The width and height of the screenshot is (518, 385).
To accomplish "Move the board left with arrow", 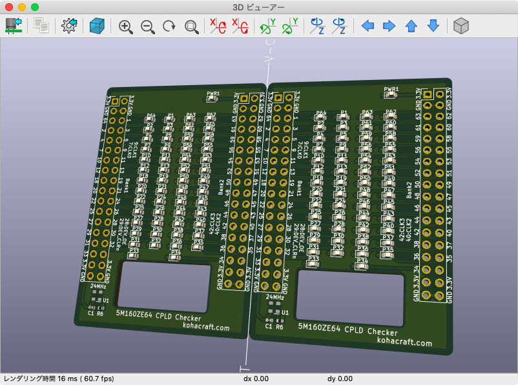I will pos(368,26).
